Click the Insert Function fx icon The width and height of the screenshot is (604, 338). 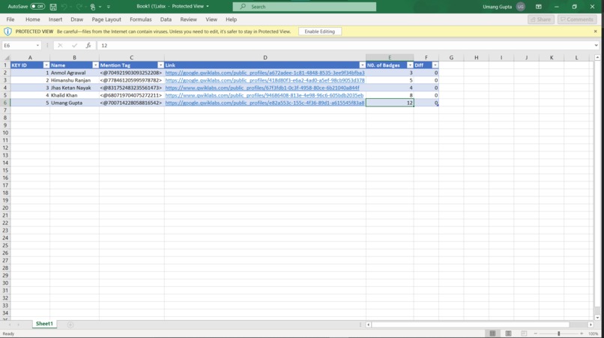(88, 46)
